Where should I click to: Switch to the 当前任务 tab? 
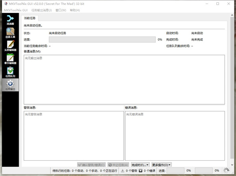(30, 18)
